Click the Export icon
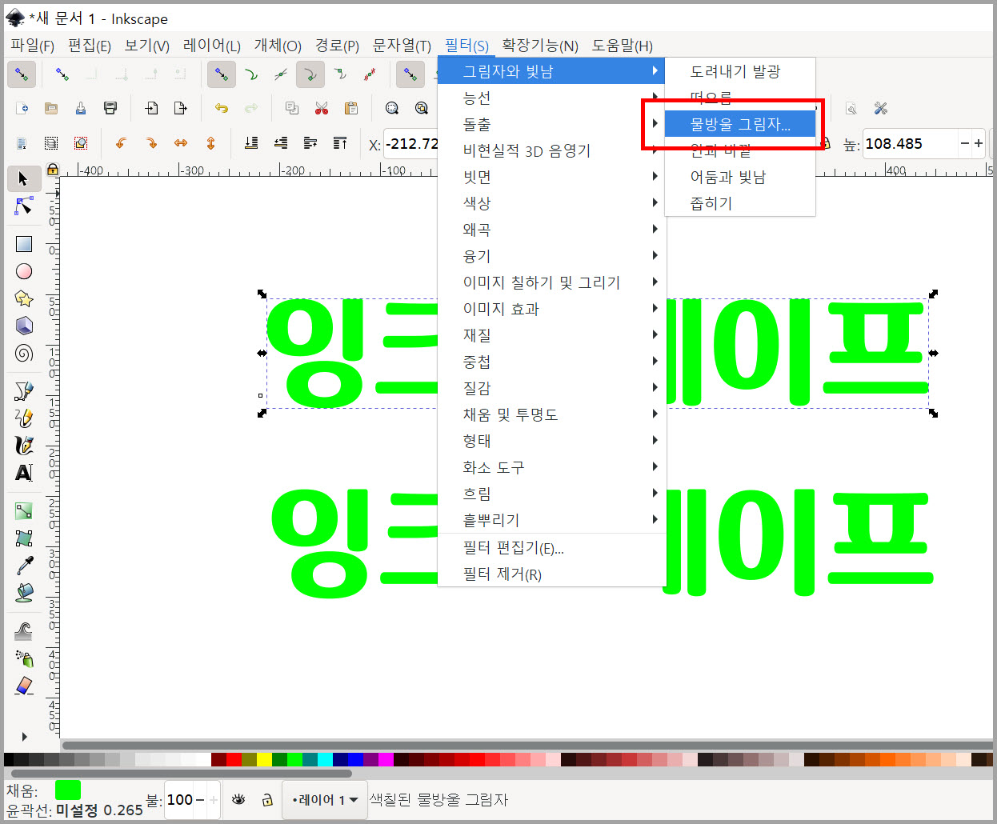This screenshot has height=824, width=997. click(181, 108)
